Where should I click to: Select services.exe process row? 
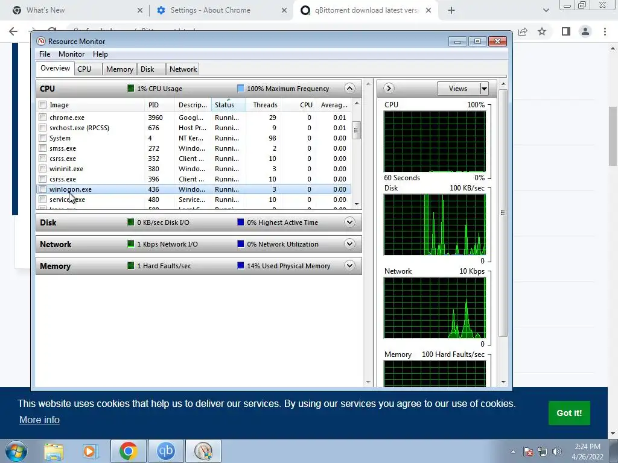(x=194, y=200)
